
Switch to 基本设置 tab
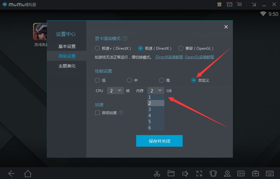67,46
